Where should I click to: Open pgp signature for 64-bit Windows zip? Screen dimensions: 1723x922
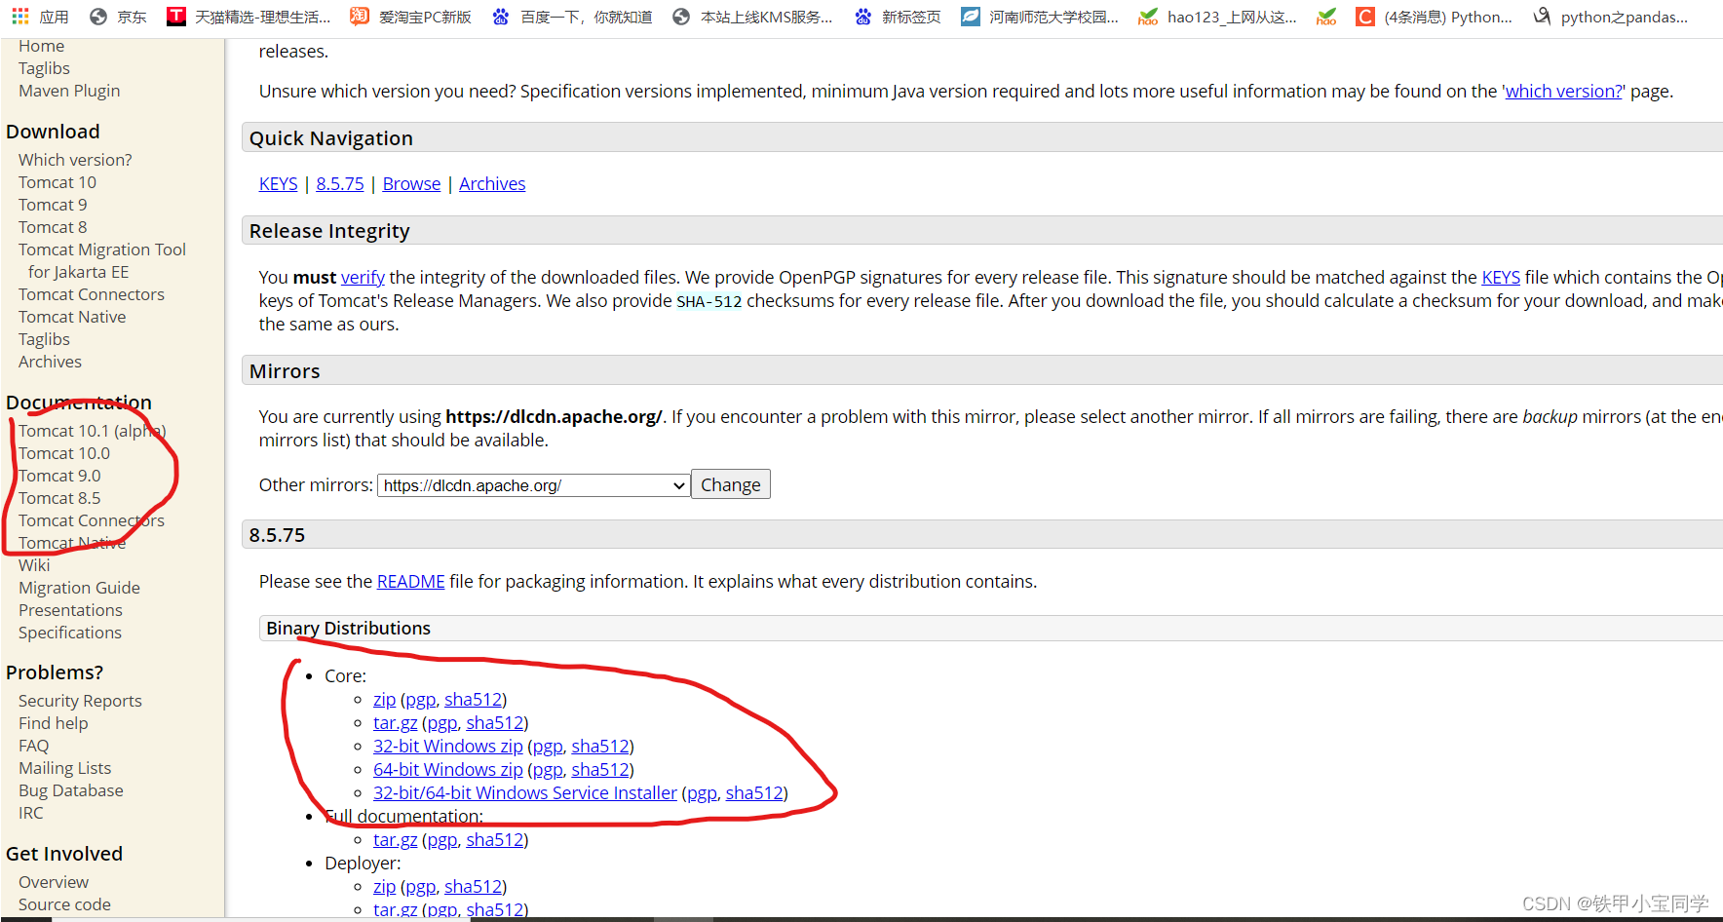(548, 770)
